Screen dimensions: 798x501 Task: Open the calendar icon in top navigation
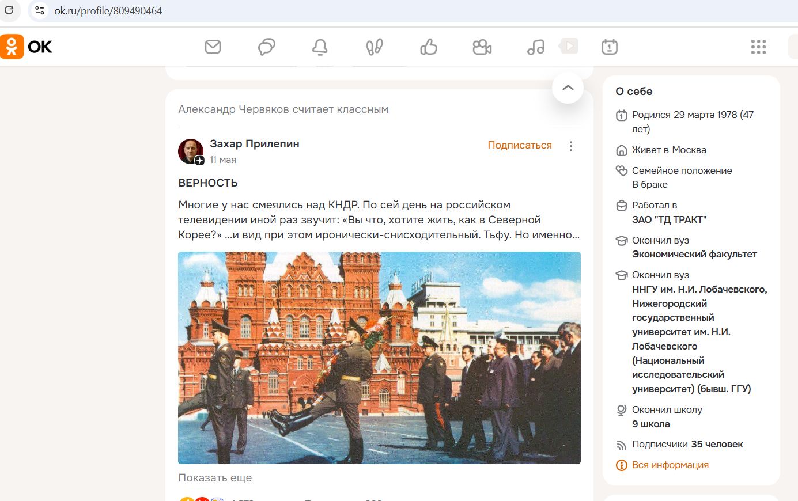pos(609,47)
